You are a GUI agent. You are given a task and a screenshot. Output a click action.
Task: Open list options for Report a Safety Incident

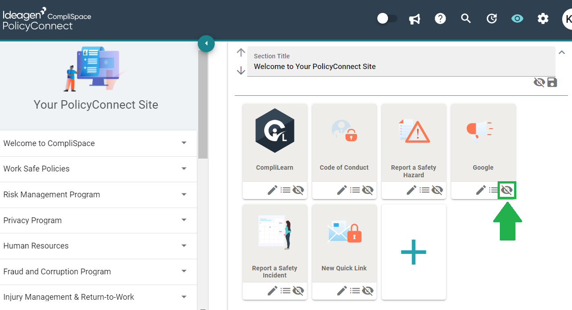click(x=286, y=291)
